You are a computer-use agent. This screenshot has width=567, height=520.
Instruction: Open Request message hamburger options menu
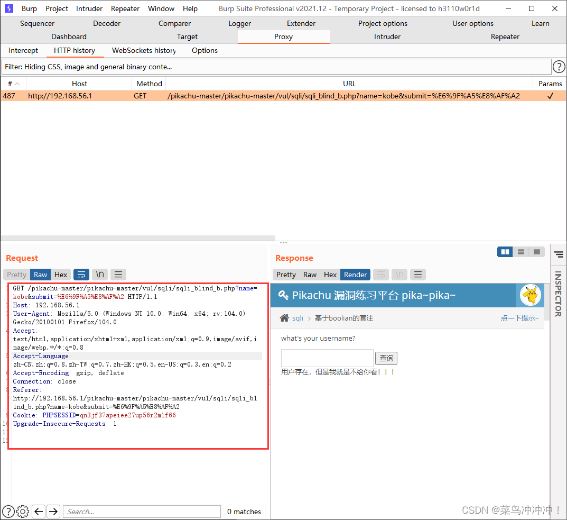[118, 275]
